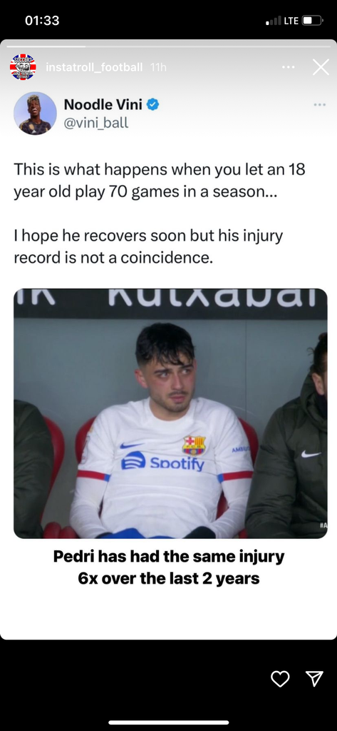Open the Pedri bench photo in tweet
The width and height of the screenshot is (337, 731).
click(170, 413)
